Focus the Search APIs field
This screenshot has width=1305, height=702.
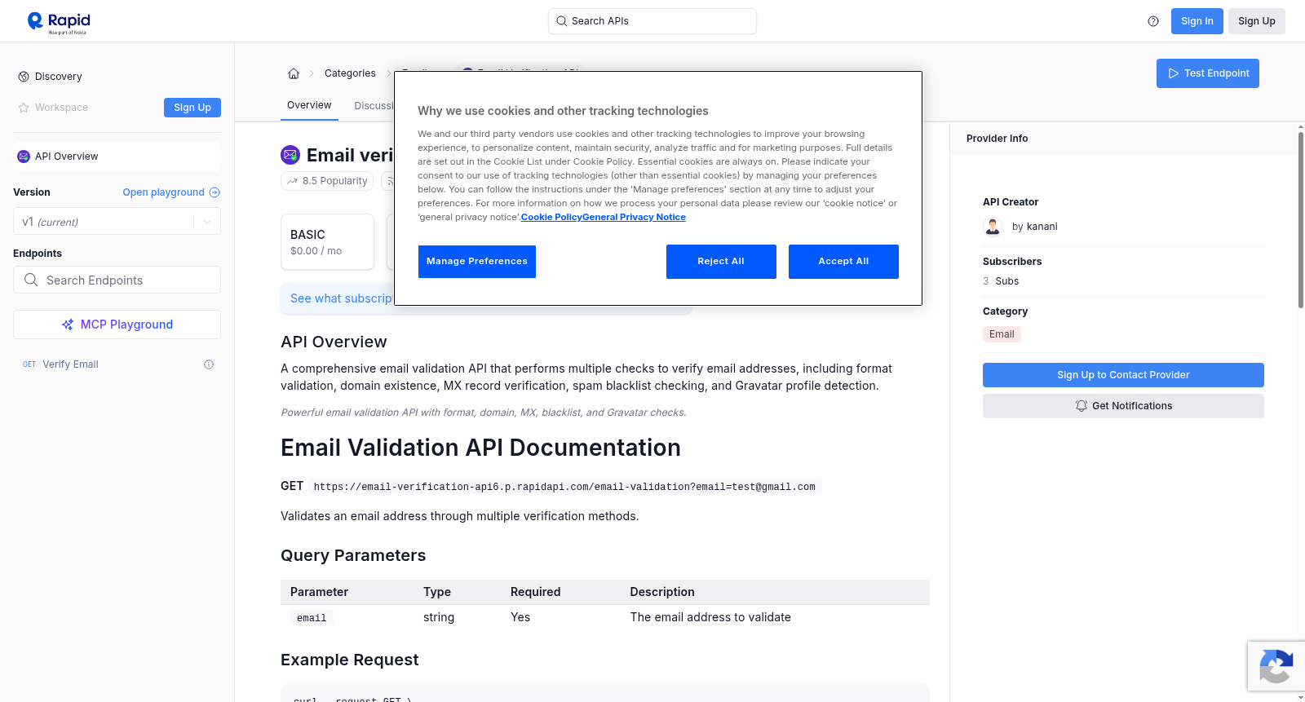click(652, 21)
